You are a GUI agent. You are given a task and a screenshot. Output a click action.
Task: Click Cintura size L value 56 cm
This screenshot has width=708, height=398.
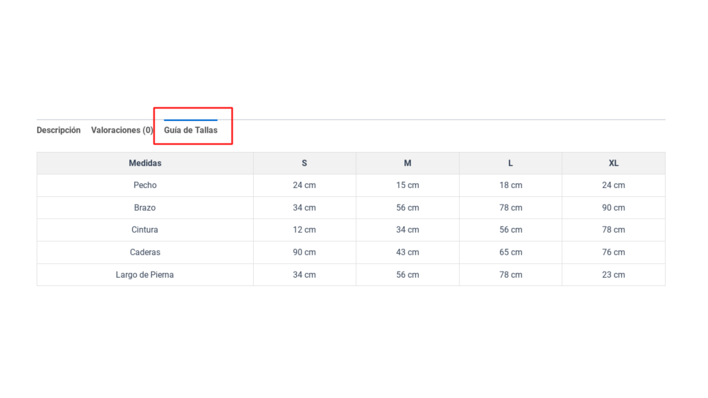click(x=511, y=230)
